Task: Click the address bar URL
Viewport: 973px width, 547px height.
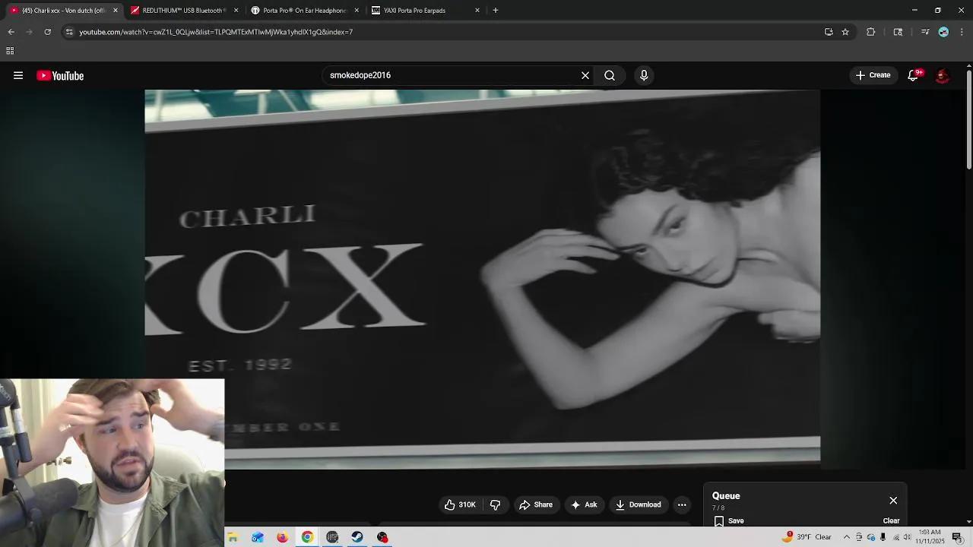Action: point(216,32)
